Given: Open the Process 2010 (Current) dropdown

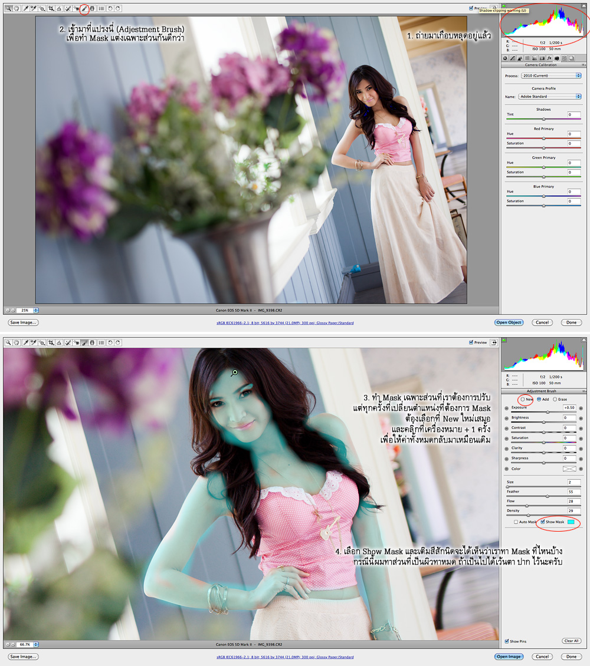Looking at the screenshot, I should pos(551,76).
